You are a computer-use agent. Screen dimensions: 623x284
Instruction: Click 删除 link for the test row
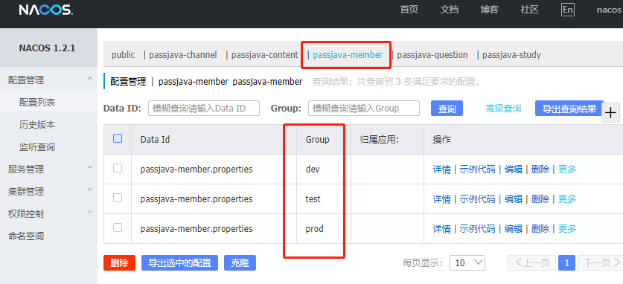[540, 199]
